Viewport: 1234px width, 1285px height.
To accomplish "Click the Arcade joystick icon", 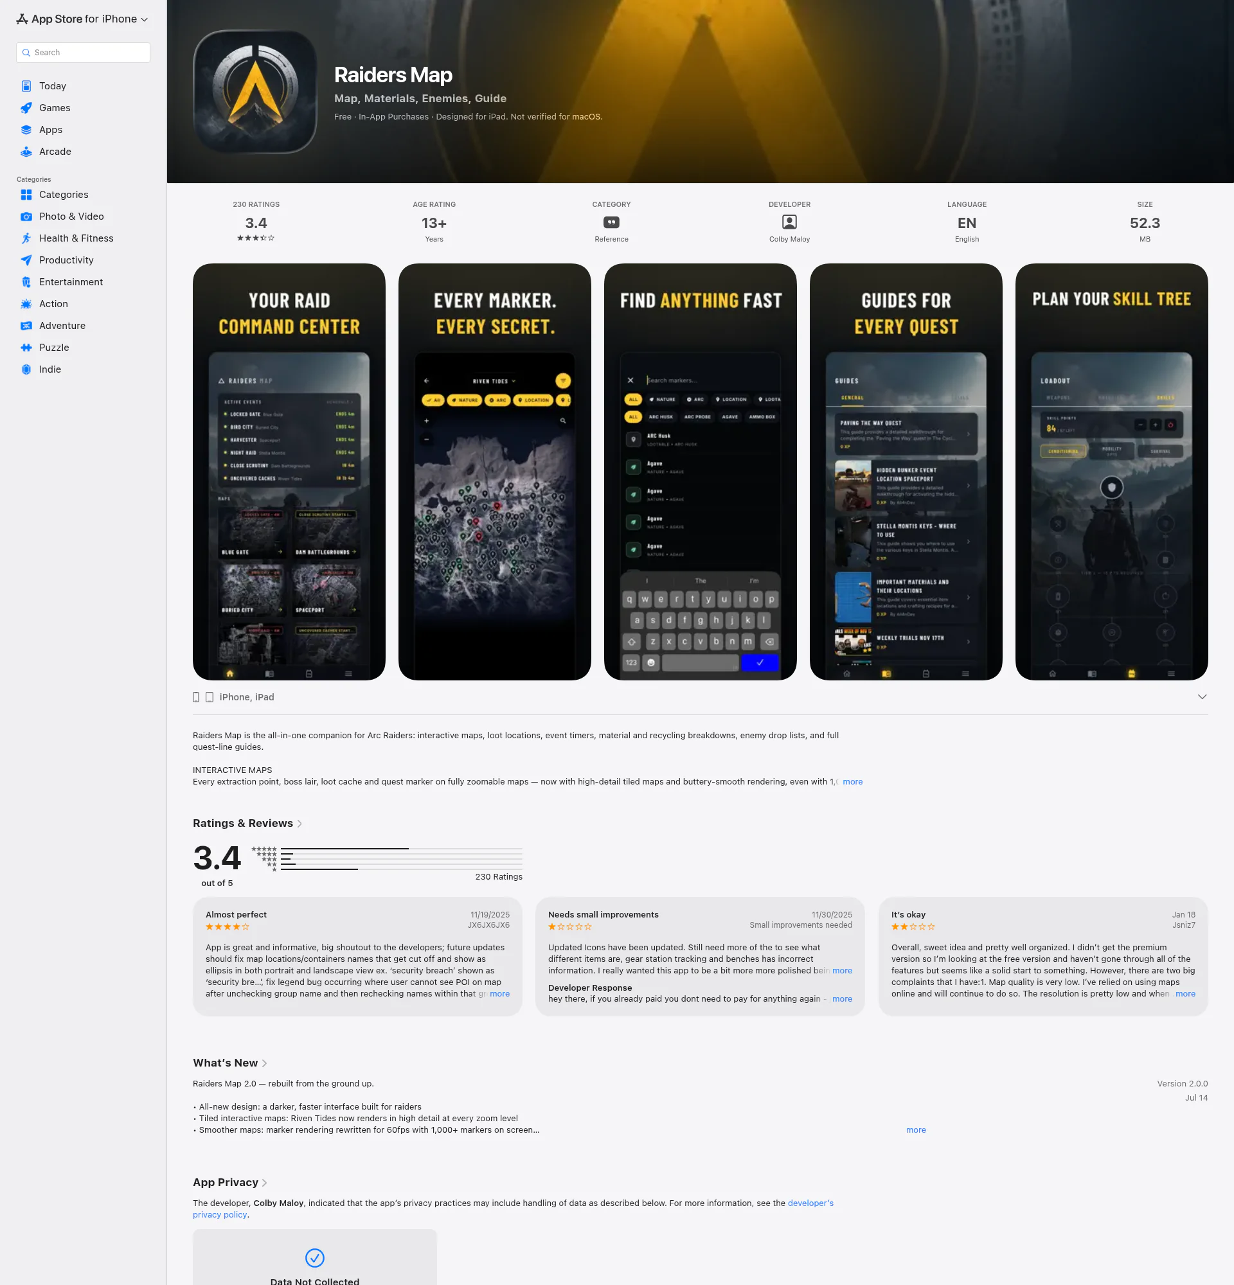I will tap(26, 152).
